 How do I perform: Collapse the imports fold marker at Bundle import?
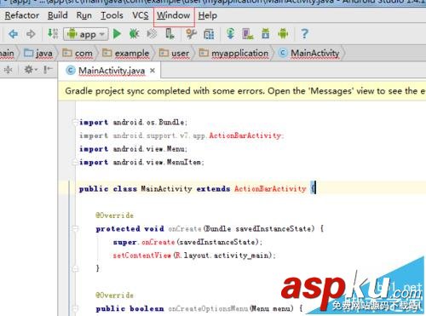pos(75,122)
